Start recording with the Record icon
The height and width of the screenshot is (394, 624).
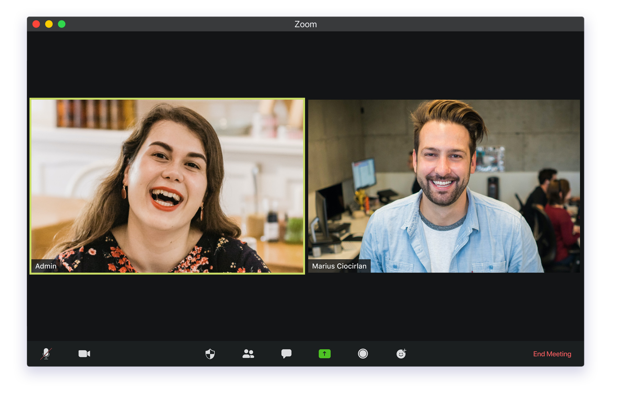click(363, 354)
